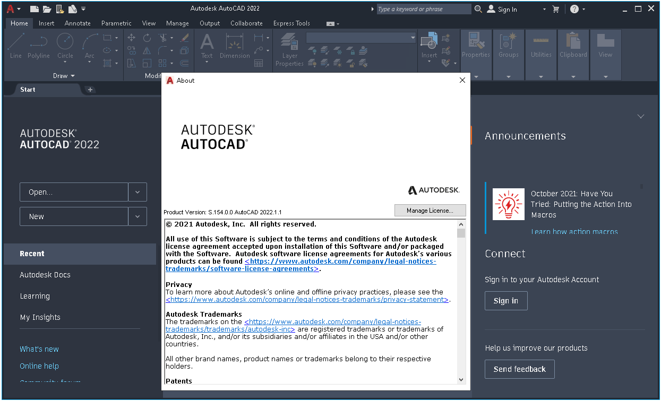Switch to the Parametric ribbon tab
The width and height of the screenshot is (661, 401).
pos(116,23)
